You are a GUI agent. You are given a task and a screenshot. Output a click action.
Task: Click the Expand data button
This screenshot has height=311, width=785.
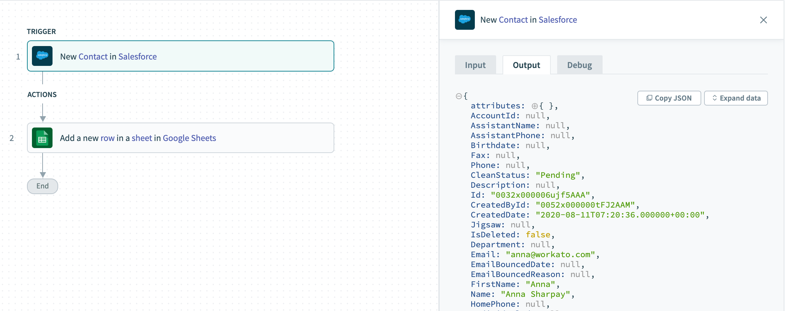(736, 98)
